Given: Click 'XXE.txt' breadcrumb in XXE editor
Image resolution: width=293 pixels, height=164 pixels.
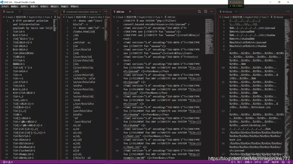Looking at the screenshot, I should [171, 17].
